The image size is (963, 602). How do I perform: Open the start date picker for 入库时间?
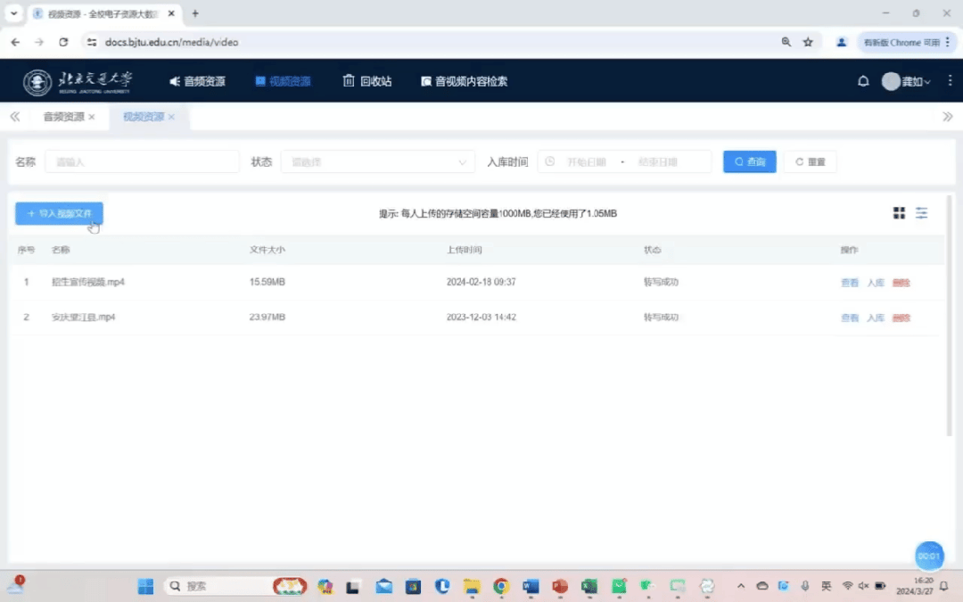586,162
